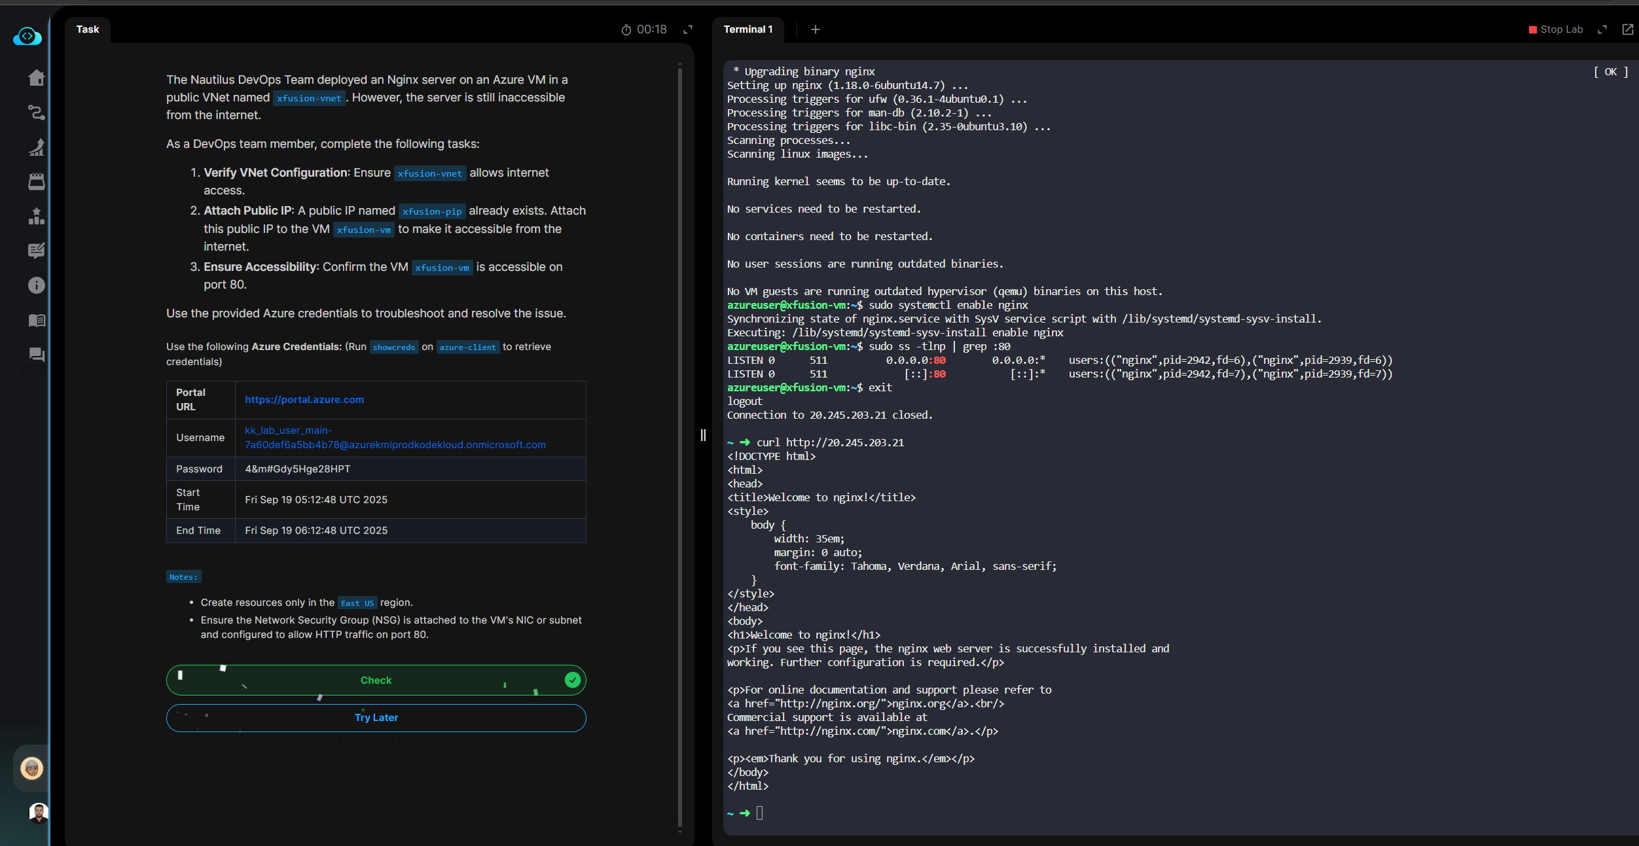The width and height of the screenshot is (1639, 846).
Task: Open the open-book documentation icon
Action: [x=37, y=320]
